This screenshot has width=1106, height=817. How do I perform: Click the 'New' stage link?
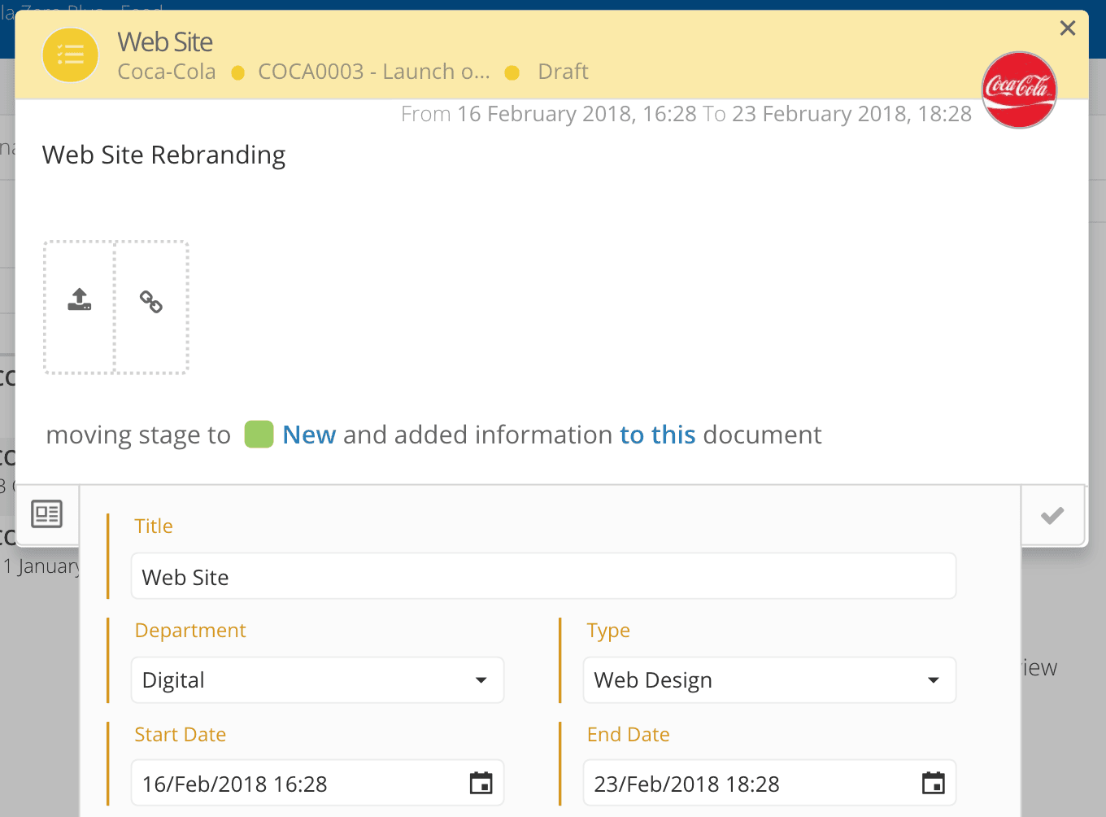[309, 435]
